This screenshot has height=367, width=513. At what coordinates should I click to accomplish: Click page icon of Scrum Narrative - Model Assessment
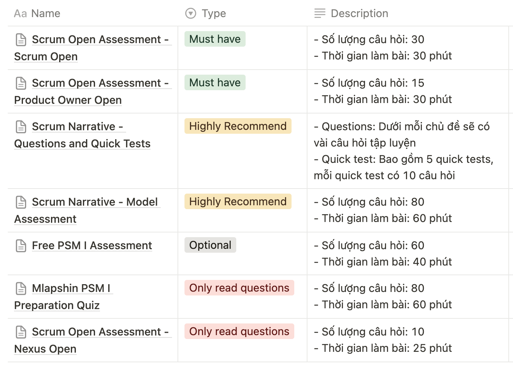tap(21, 202)
